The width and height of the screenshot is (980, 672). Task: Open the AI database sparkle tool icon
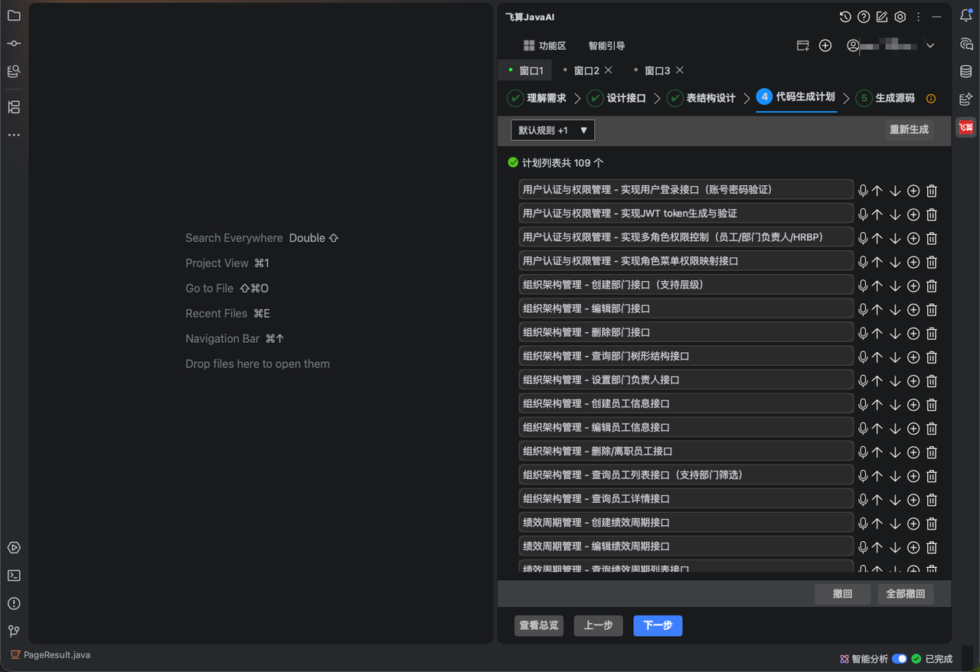pyautogui.click(x=966, y=99)
